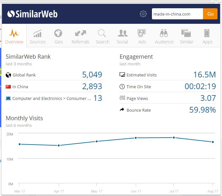Open the Geo globe icon
The image size is (222, 196).
pos(58,33)
